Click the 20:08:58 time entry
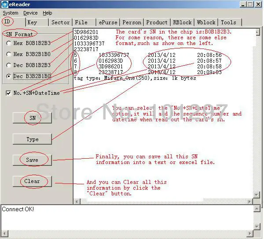The width and height of the screenshot is (264, 239). point(209,67)
